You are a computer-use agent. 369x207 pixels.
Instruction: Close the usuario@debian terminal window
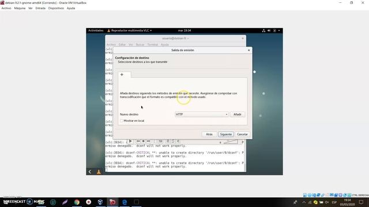[x=243, y=39]
